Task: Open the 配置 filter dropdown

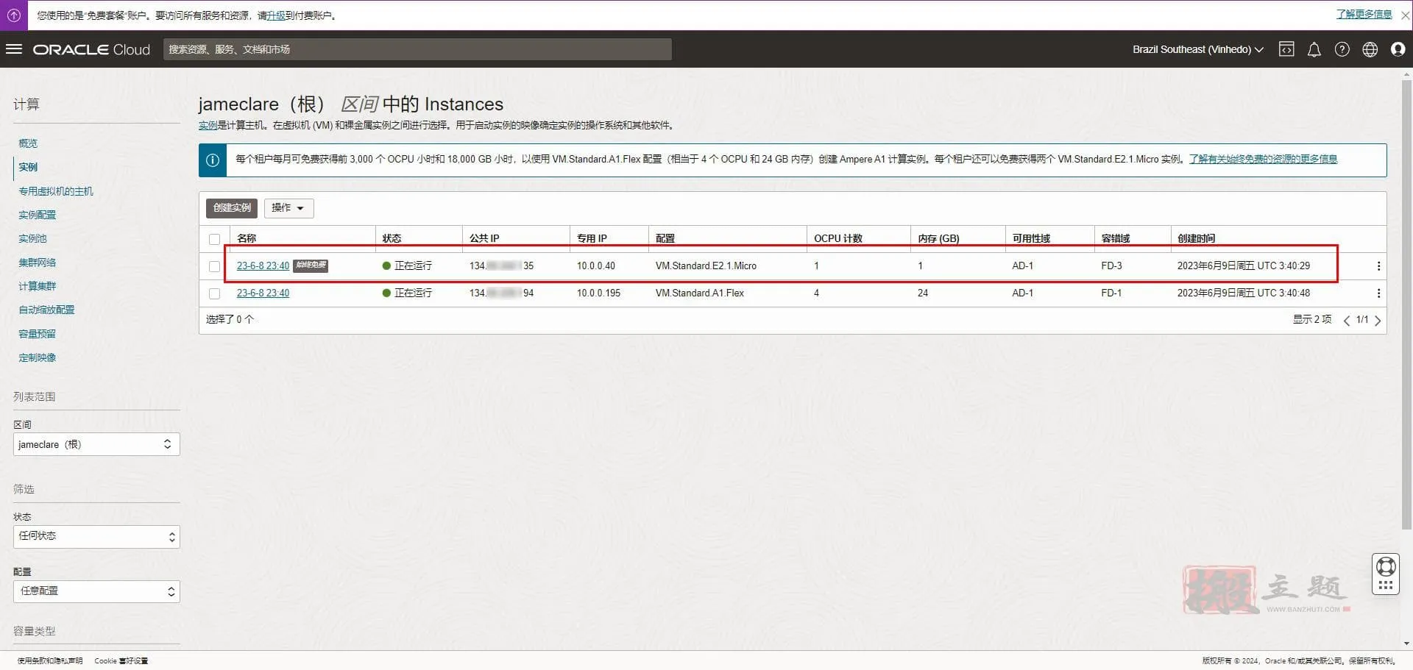Action: 96,591
